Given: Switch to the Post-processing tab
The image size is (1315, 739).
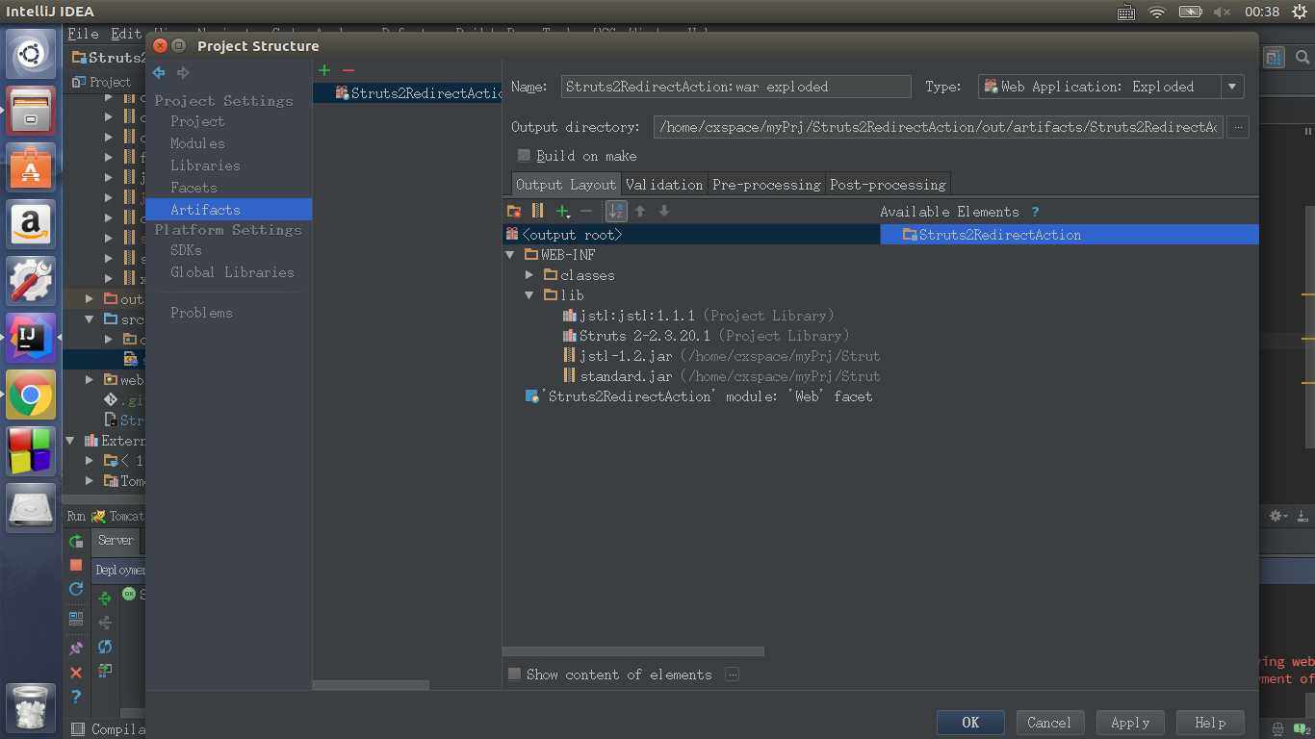Looking at the screenshot, I should [x=888, y=185].
